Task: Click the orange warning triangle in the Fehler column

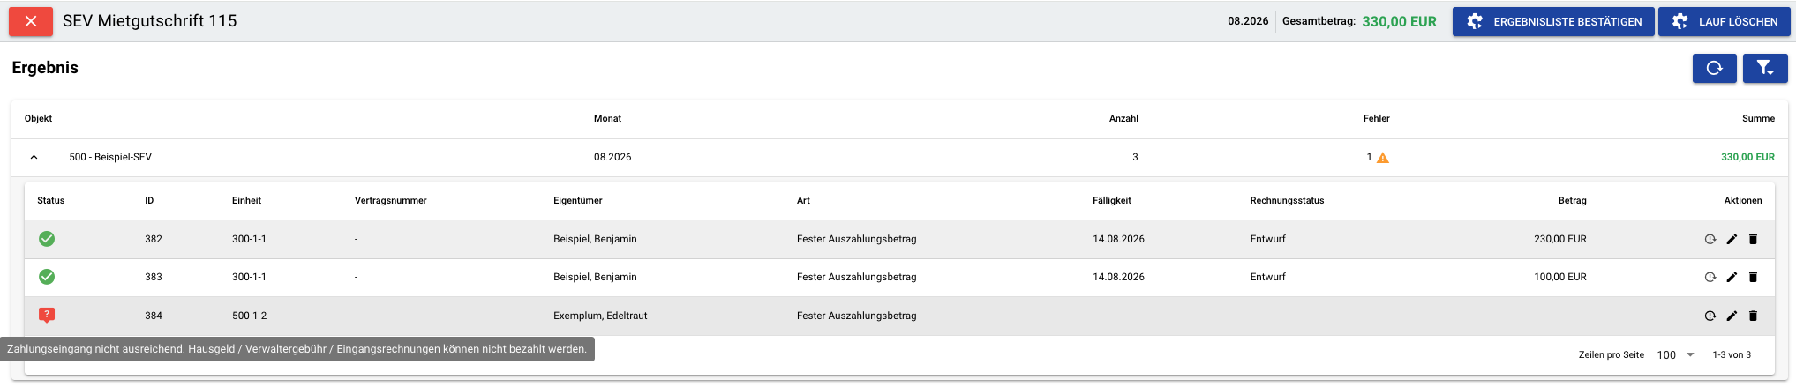Action: [x=1383, y=158]
